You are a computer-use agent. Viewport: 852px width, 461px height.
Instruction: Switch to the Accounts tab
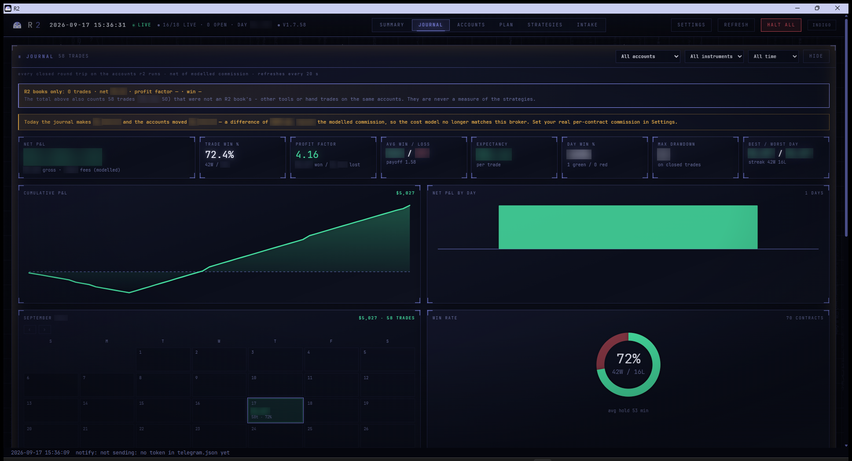coord(471,25)
